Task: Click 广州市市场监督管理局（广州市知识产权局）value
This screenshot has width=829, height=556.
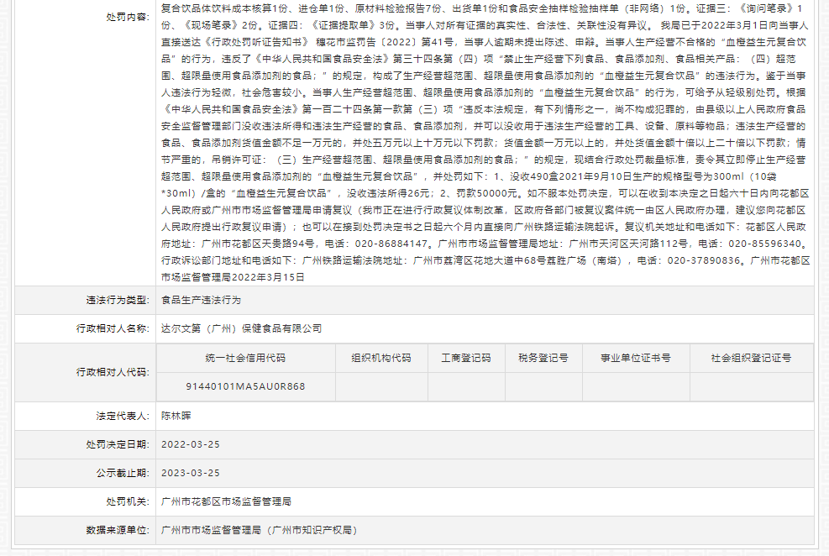Action: (259, 530)
